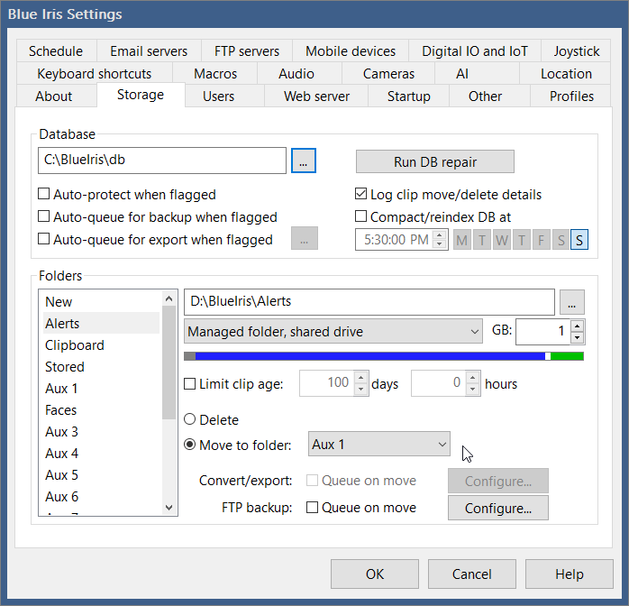Click Run DB repair button

(435, 161)
